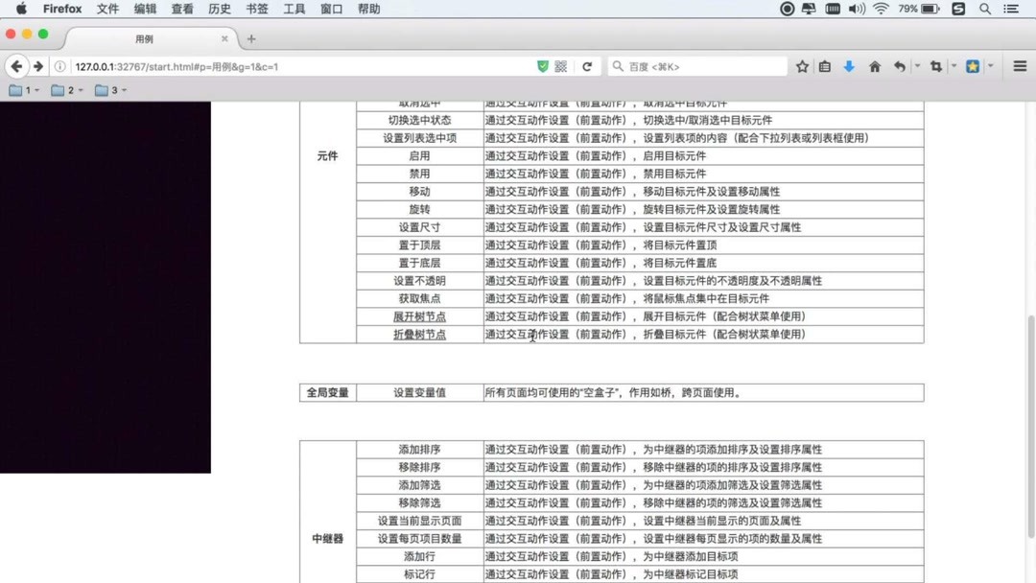Click the green security shield icon
Viewport: 1036px width, 583px height.
[x=544, y=66]
